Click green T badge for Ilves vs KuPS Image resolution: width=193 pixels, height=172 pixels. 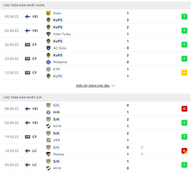click(184, 17)
